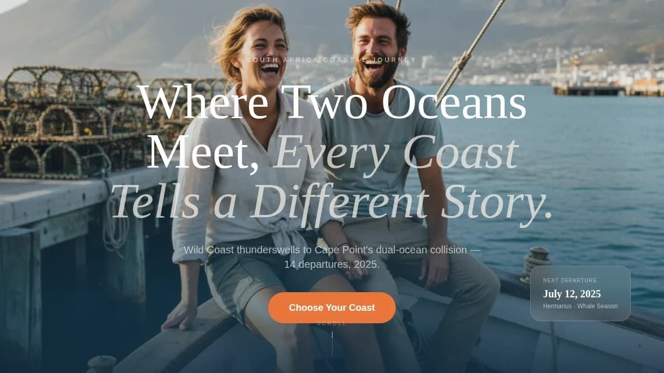Click the NEXT DEPARTURE label
Viewport: 664px width, 373px height.
coord(570,280)
